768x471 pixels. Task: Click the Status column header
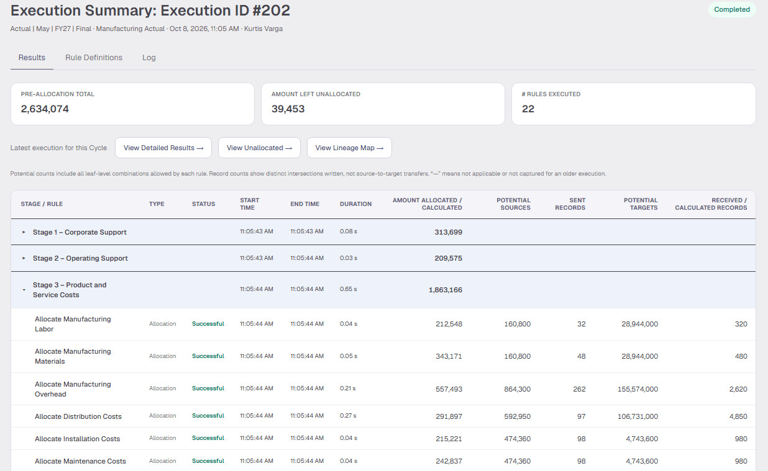(203, 204)
